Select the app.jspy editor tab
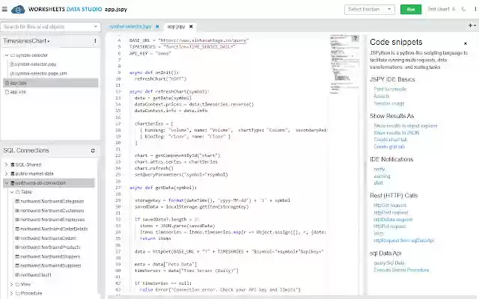Viewport: 479px width, 299px height. click(176, 27)
